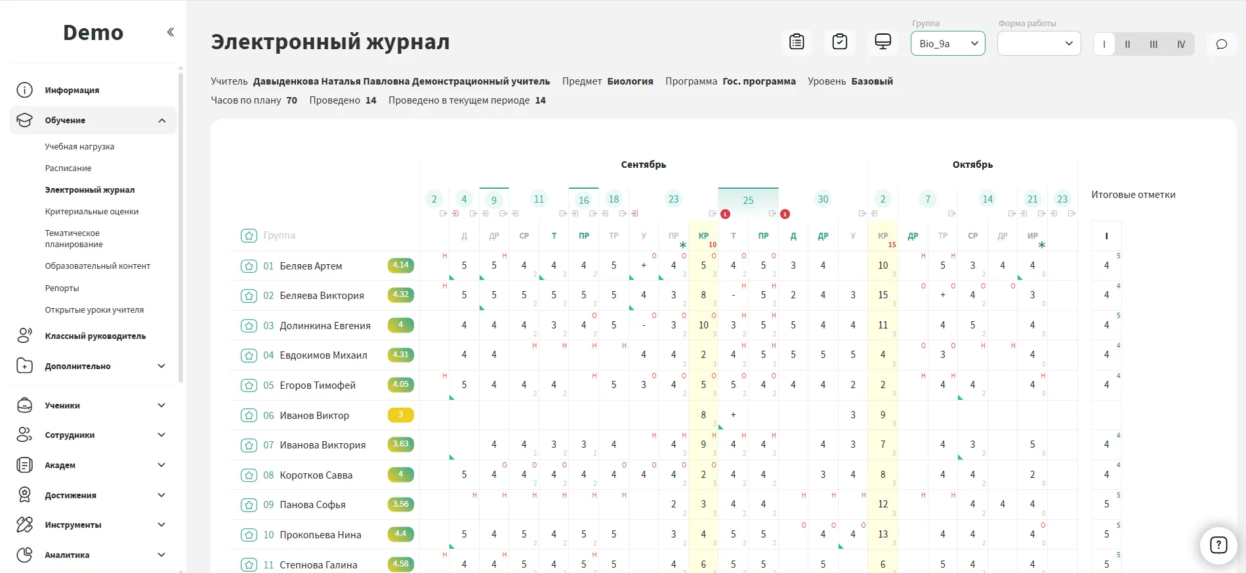The width and height of the screenshot is (1246, 573).
Task: Open student Долинкина Евгения's name link
Action: (325, 326)
